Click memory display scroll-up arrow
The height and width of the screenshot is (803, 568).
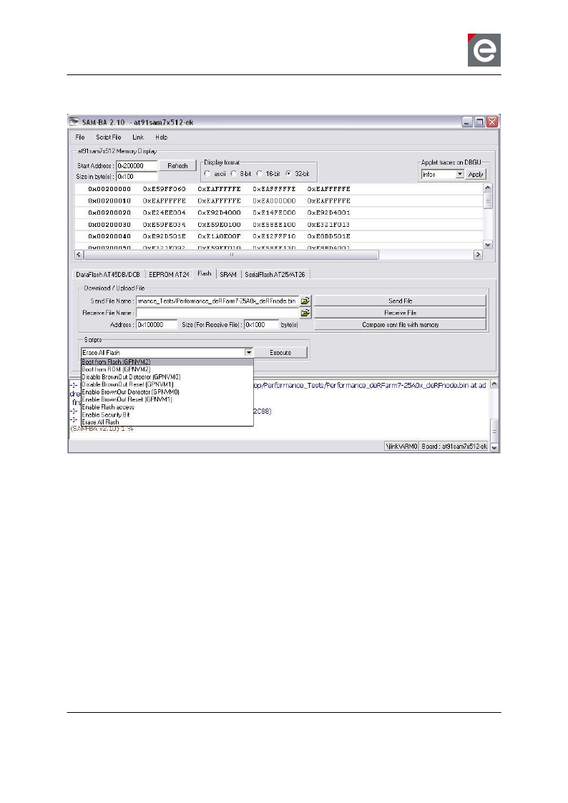(488, 188)
